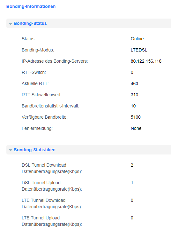Select the bonding server IP 80.122.156.118
The image size is (171, 229).
click(146, 61)
